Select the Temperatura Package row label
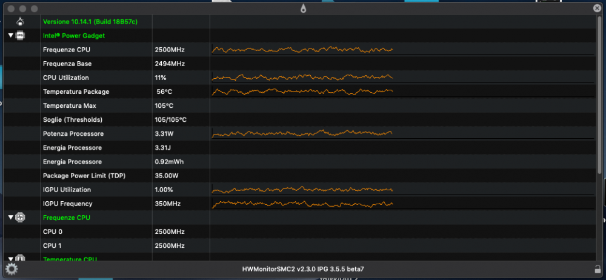This screenshot has height=280, width=606. 76,92
